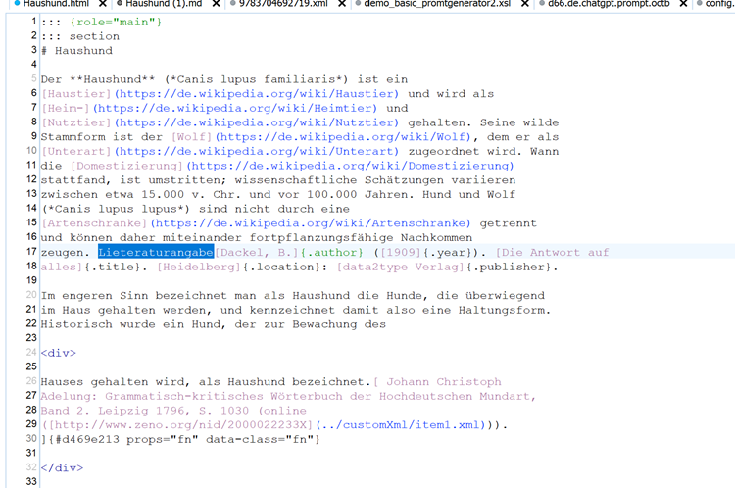735x488 pixels.
Task: Click the file icon on the 9783704692719.xml tab
Action: pos(232,3)
